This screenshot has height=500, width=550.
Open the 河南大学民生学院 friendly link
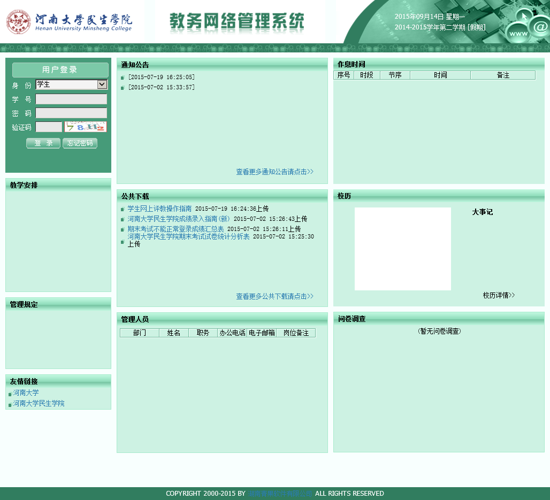(39, 404)
